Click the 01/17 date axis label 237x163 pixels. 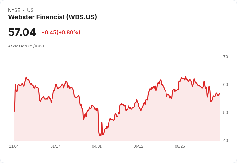55,146
